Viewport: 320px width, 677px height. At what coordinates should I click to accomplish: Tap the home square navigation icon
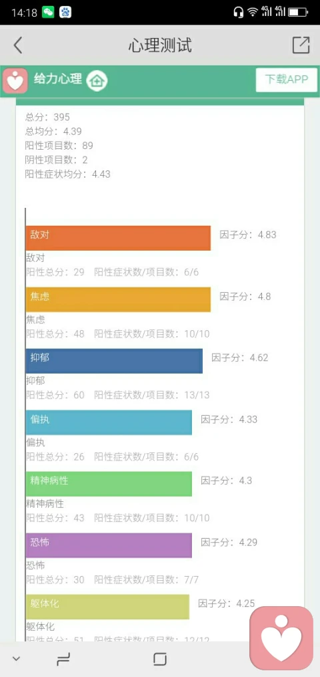[160, 659]
